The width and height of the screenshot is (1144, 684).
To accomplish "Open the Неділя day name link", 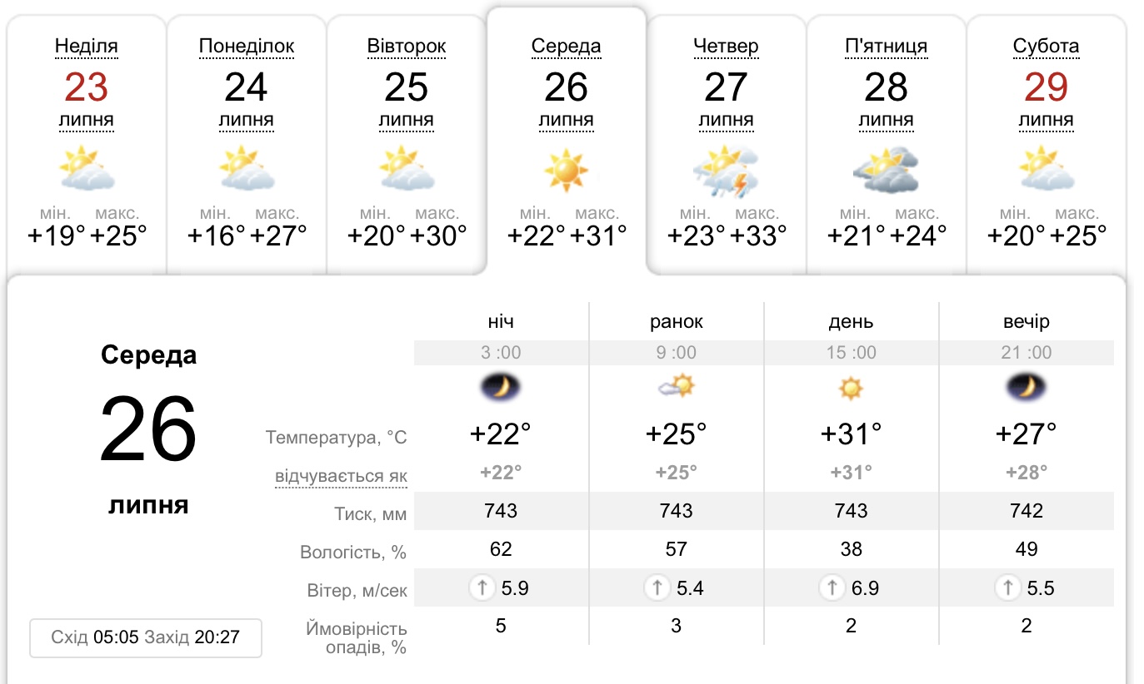I will pyautogui.click(x=87, y=47).
